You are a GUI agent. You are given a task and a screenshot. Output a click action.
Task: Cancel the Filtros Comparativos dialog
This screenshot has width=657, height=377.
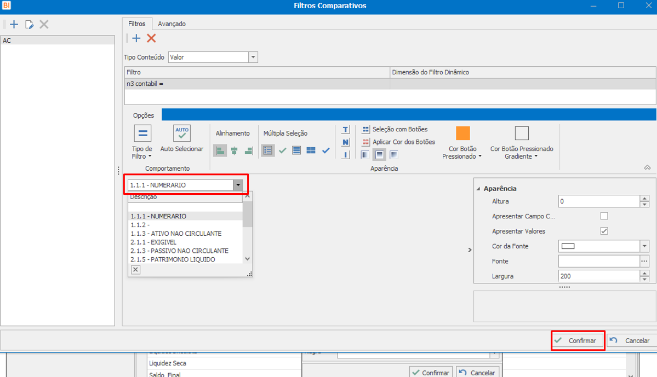click(x=631, y=340)
